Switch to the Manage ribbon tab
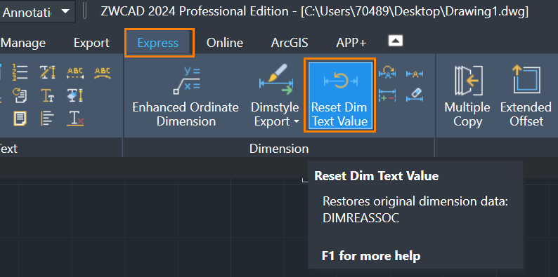Screen dimensions: 558x277 click(x=22, y=43)
